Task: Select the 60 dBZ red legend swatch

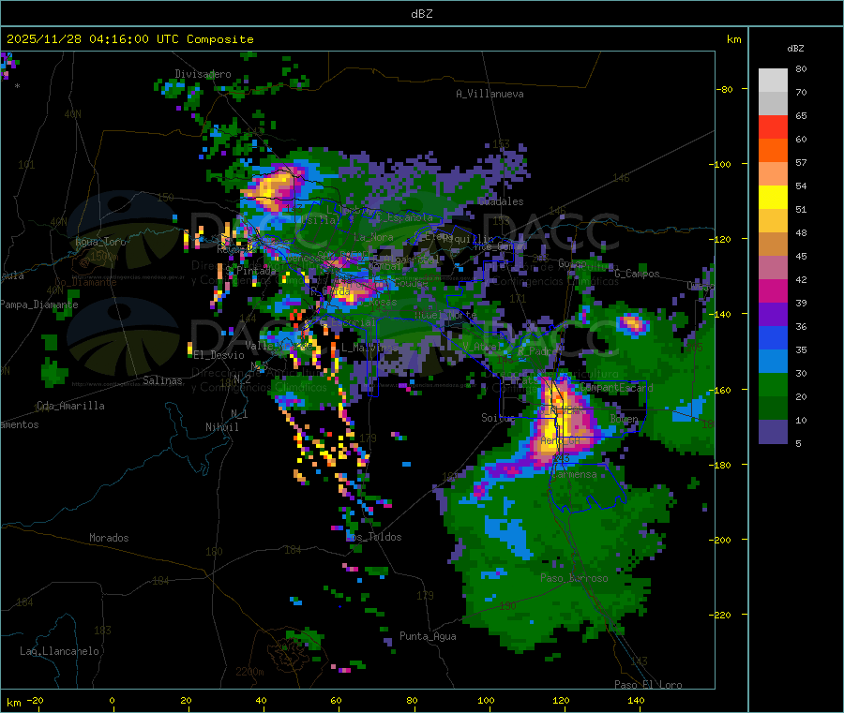Action: [x=773, y=126]
